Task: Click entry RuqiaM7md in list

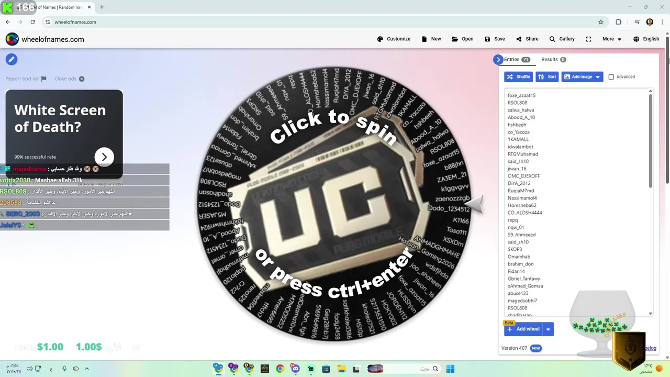Action: coord(521,191)
